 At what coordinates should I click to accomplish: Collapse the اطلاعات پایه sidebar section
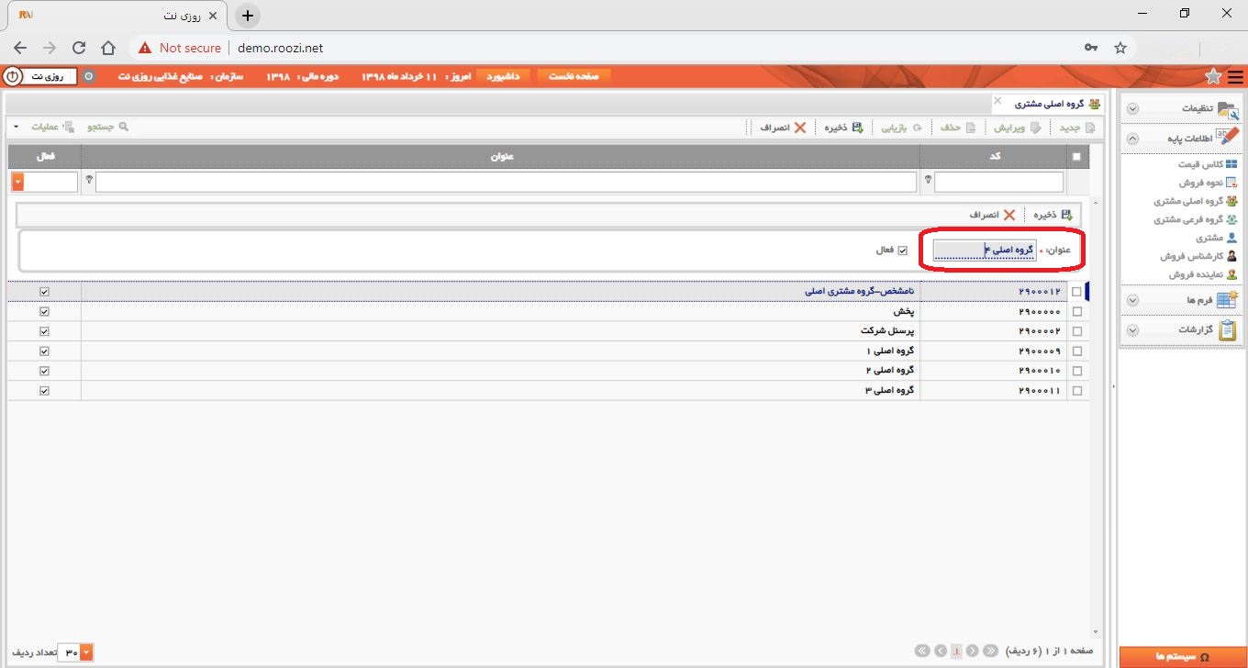[1132, 139]
